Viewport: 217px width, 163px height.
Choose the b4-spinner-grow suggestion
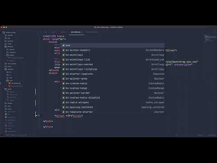(x=113, y=79)
